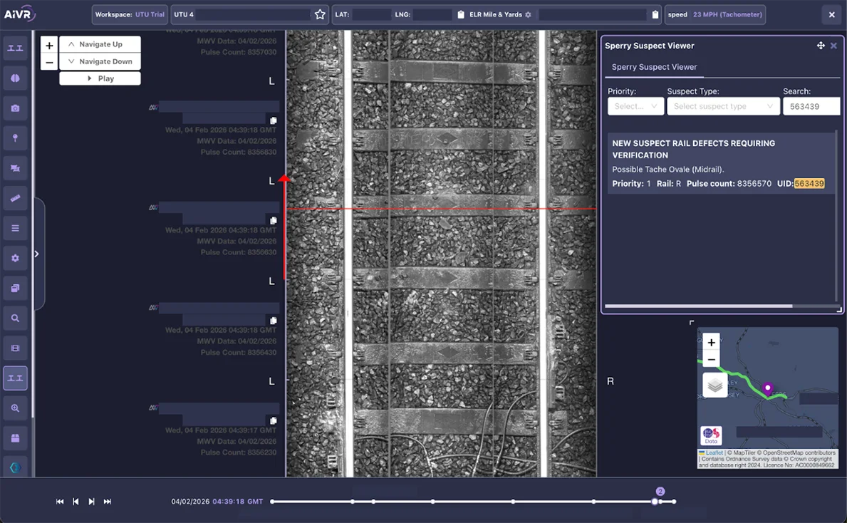Expand the left side panel chevron

(36, 254)
